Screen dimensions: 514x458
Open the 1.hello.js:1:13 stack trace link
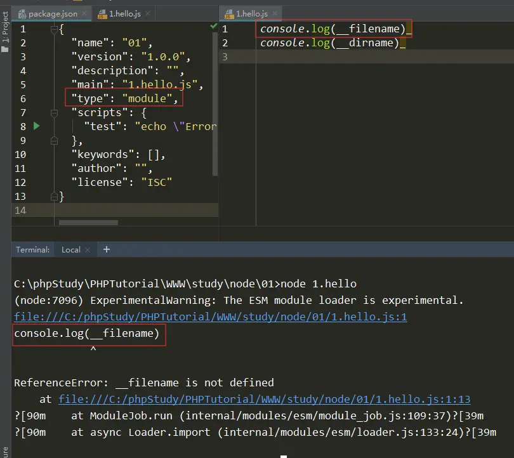[x=264, y=399]
